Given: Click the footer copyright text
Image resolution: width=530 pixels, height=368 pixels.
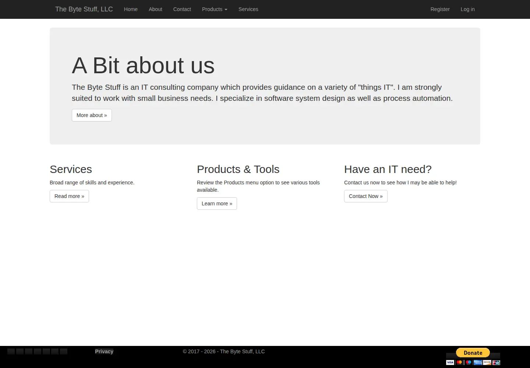Looking at the screenshot, I should [x=224, y=351].
